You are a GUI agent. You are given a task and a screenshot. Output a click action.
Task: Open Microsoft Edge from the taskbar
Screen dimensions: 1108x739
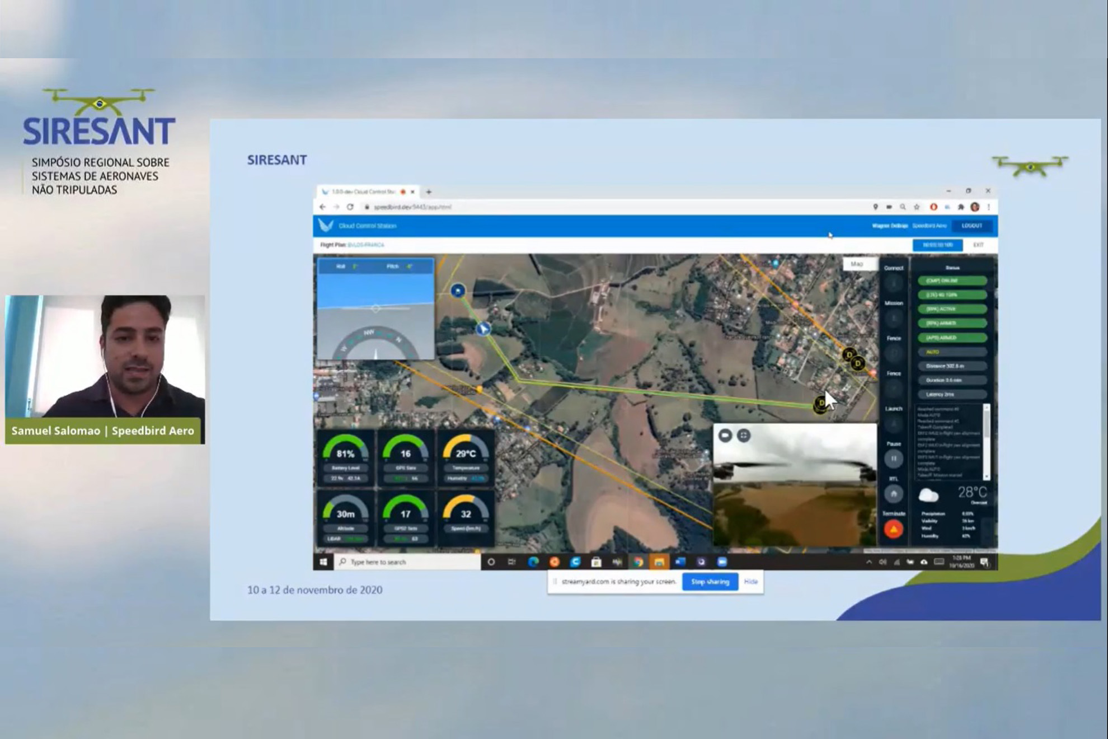[533, 562]
